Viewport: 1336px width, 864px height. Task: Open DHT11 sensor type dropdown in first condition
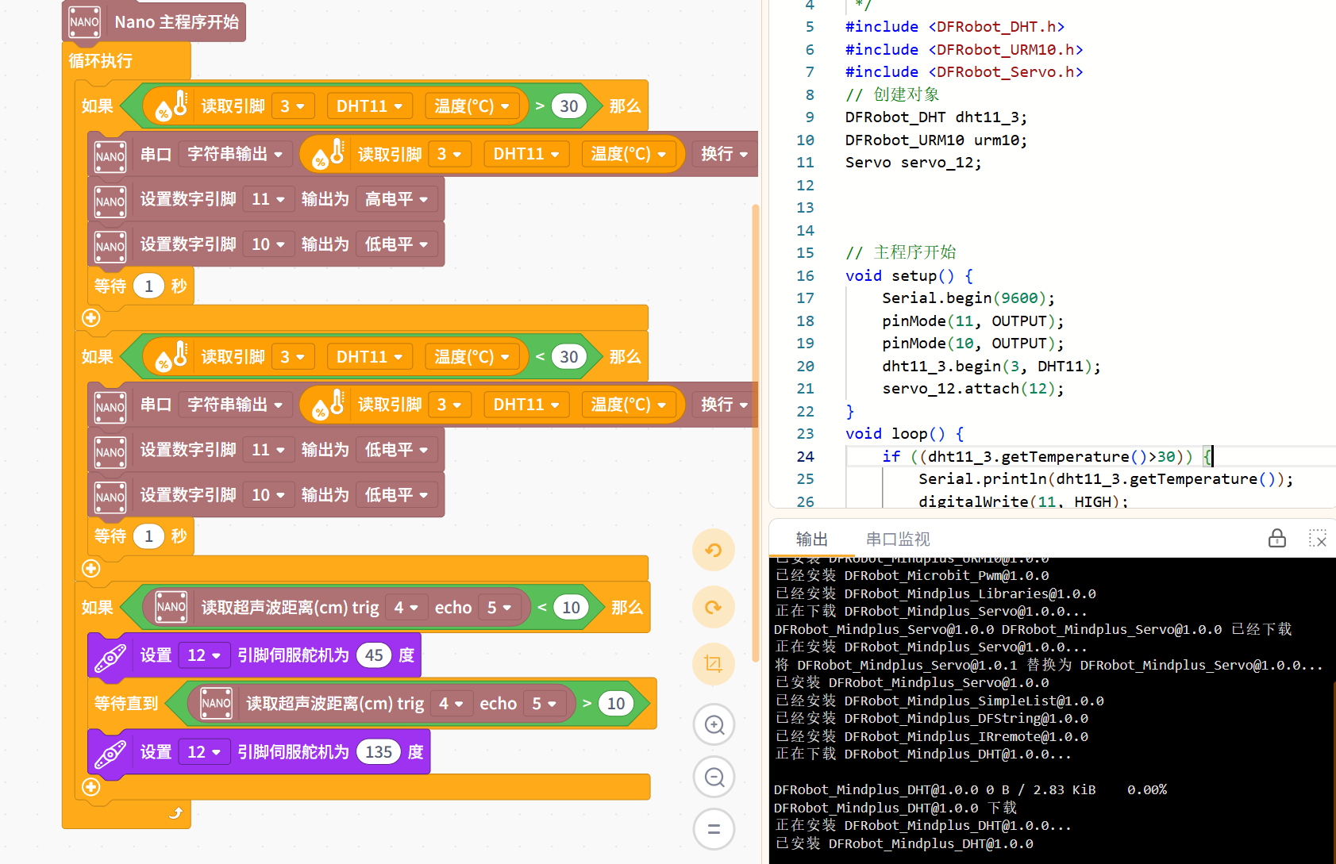pyautogui.click(x=369, y=106)
